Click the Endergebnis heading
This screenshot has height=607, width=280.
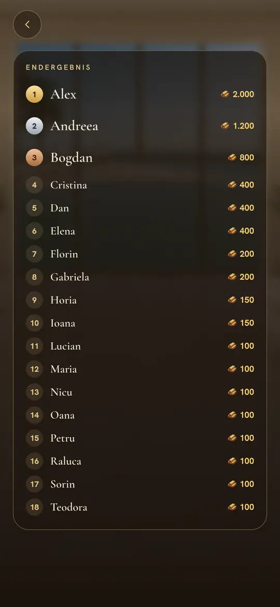[59, 68]
